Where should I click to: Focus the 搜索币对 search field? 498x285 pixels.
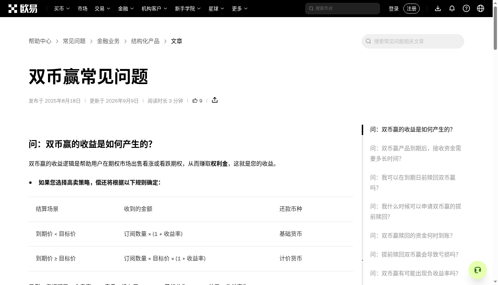click(343, 9)
